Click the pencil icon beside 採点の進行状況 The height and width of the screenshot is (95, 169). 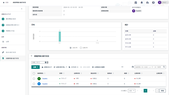click(x=3, y=52)
